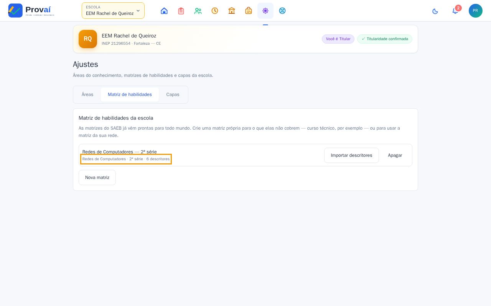Click the '6 descritores' subtitle text
Screen dimensions: 491x306
(158, 159)
